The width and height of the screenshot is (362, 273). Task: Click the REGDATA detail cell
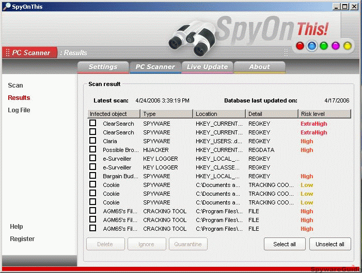point(261,150)
